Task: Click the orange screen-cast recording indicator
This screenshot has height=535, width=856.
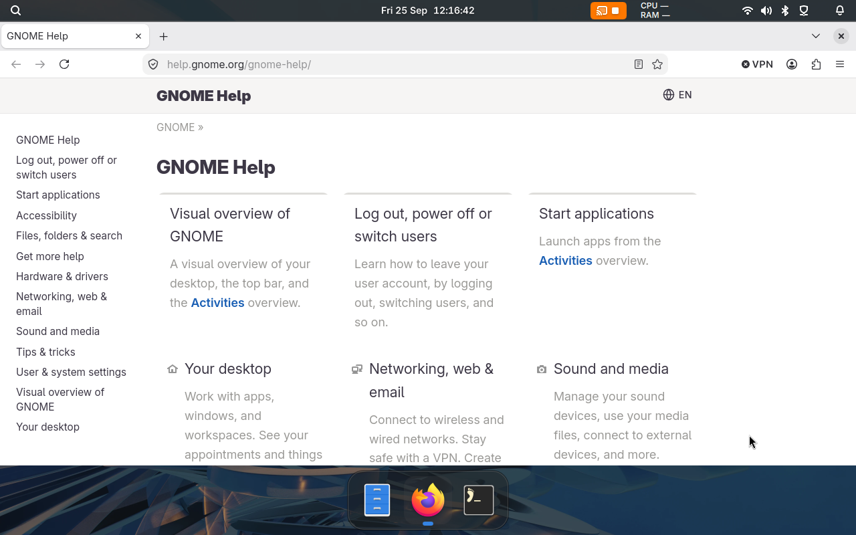Action: (x=608, y=11)
